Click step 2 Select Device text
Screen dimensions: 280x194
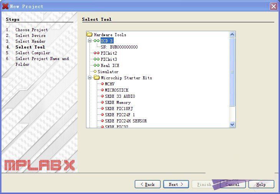tap(30, 35)
